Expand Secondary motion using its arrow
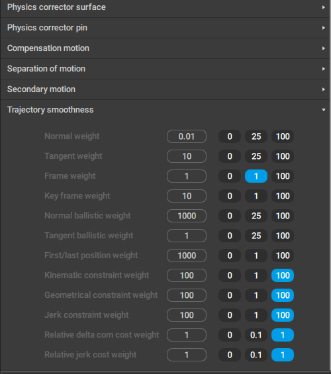Viewport: 331px width, 374px height. [323, 89]
